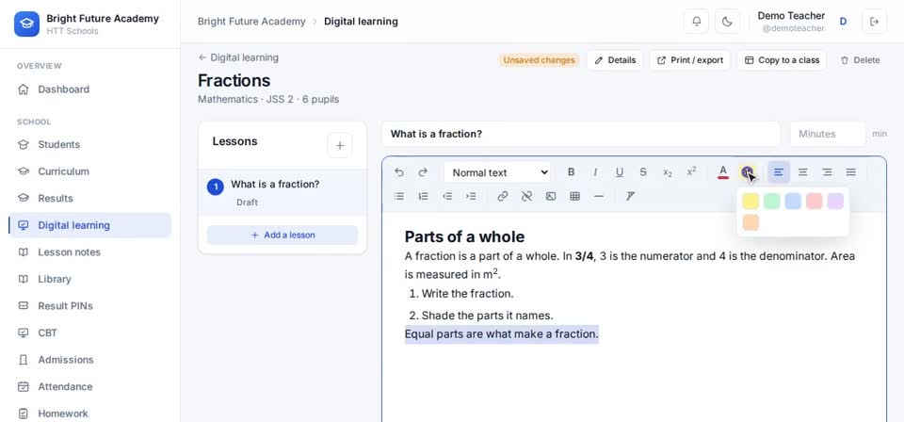Open the Normal text style dropdown
Viewport: 904px width, 422px height.
tap(497, 172)
